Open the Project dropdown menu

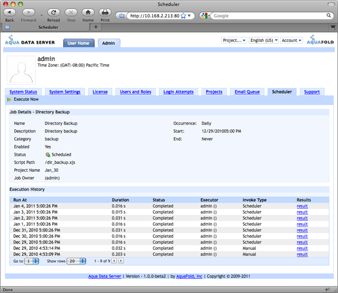tap(234, 41)
